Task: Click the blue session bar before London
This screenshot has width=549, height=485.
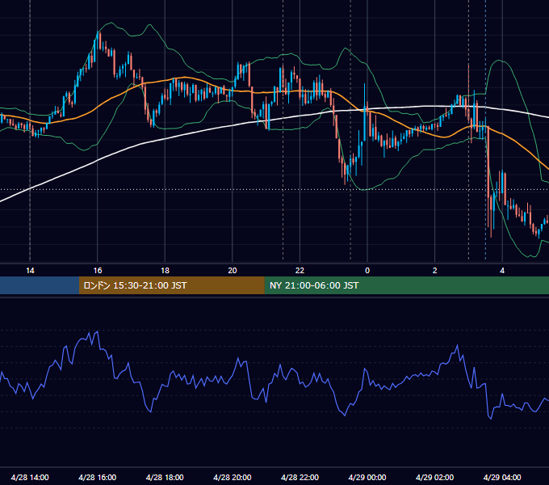Action: point(40,285)
